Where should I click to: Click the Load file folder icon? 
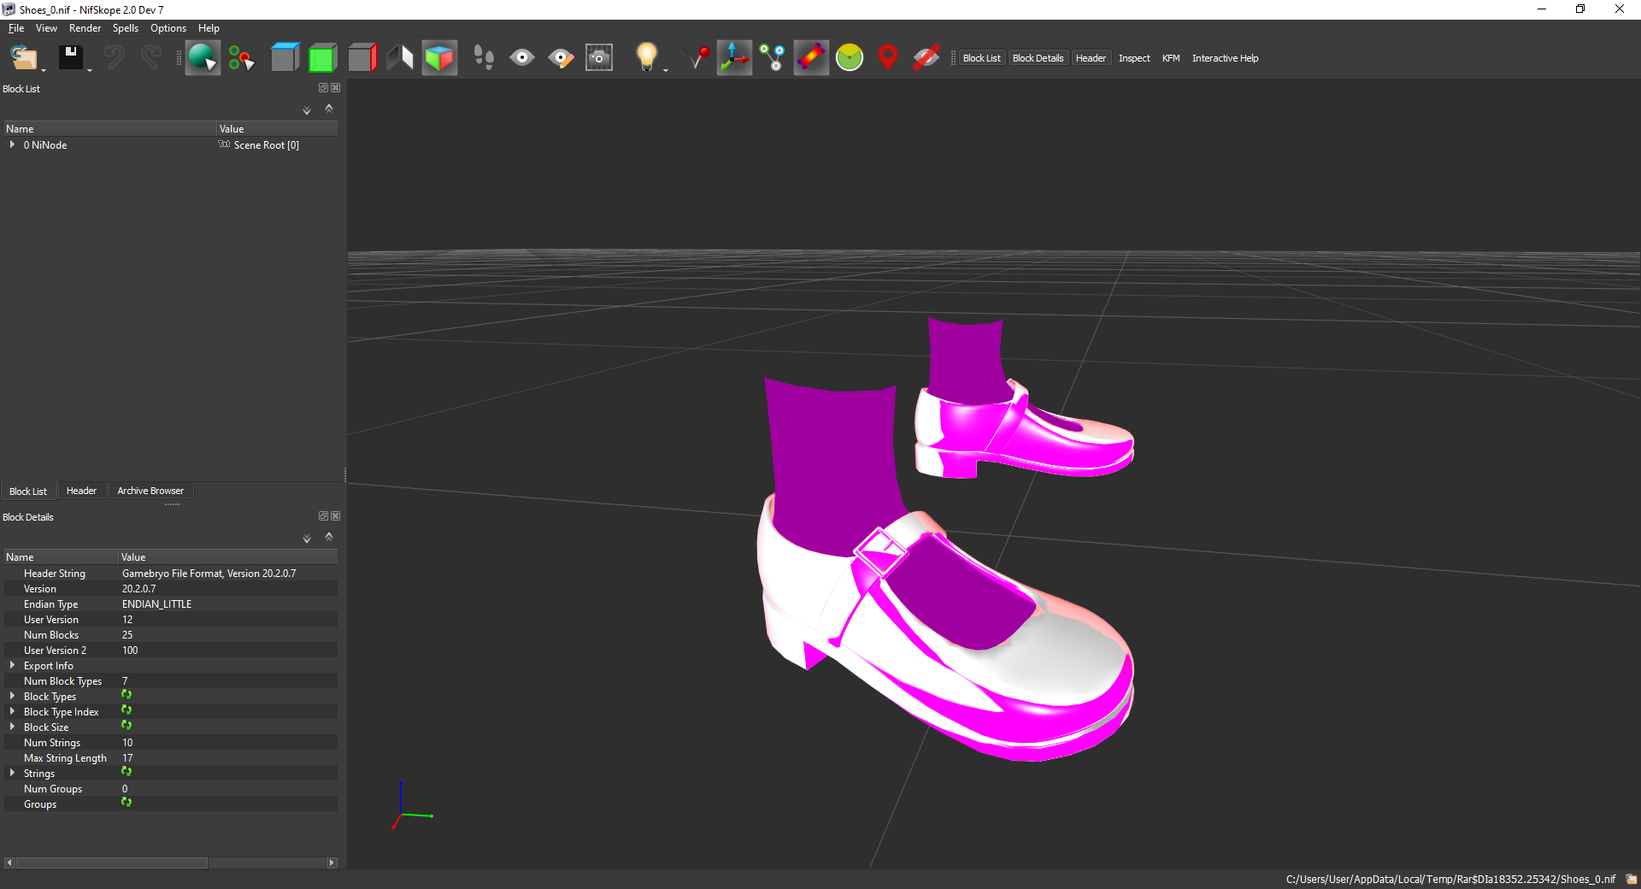[23, 58]
